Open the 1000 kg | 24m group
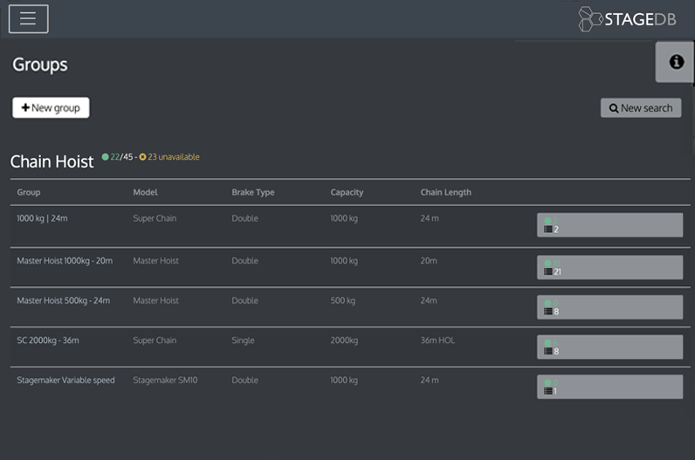The height and width of the screenshot is (460, 695). pos(42,218)
